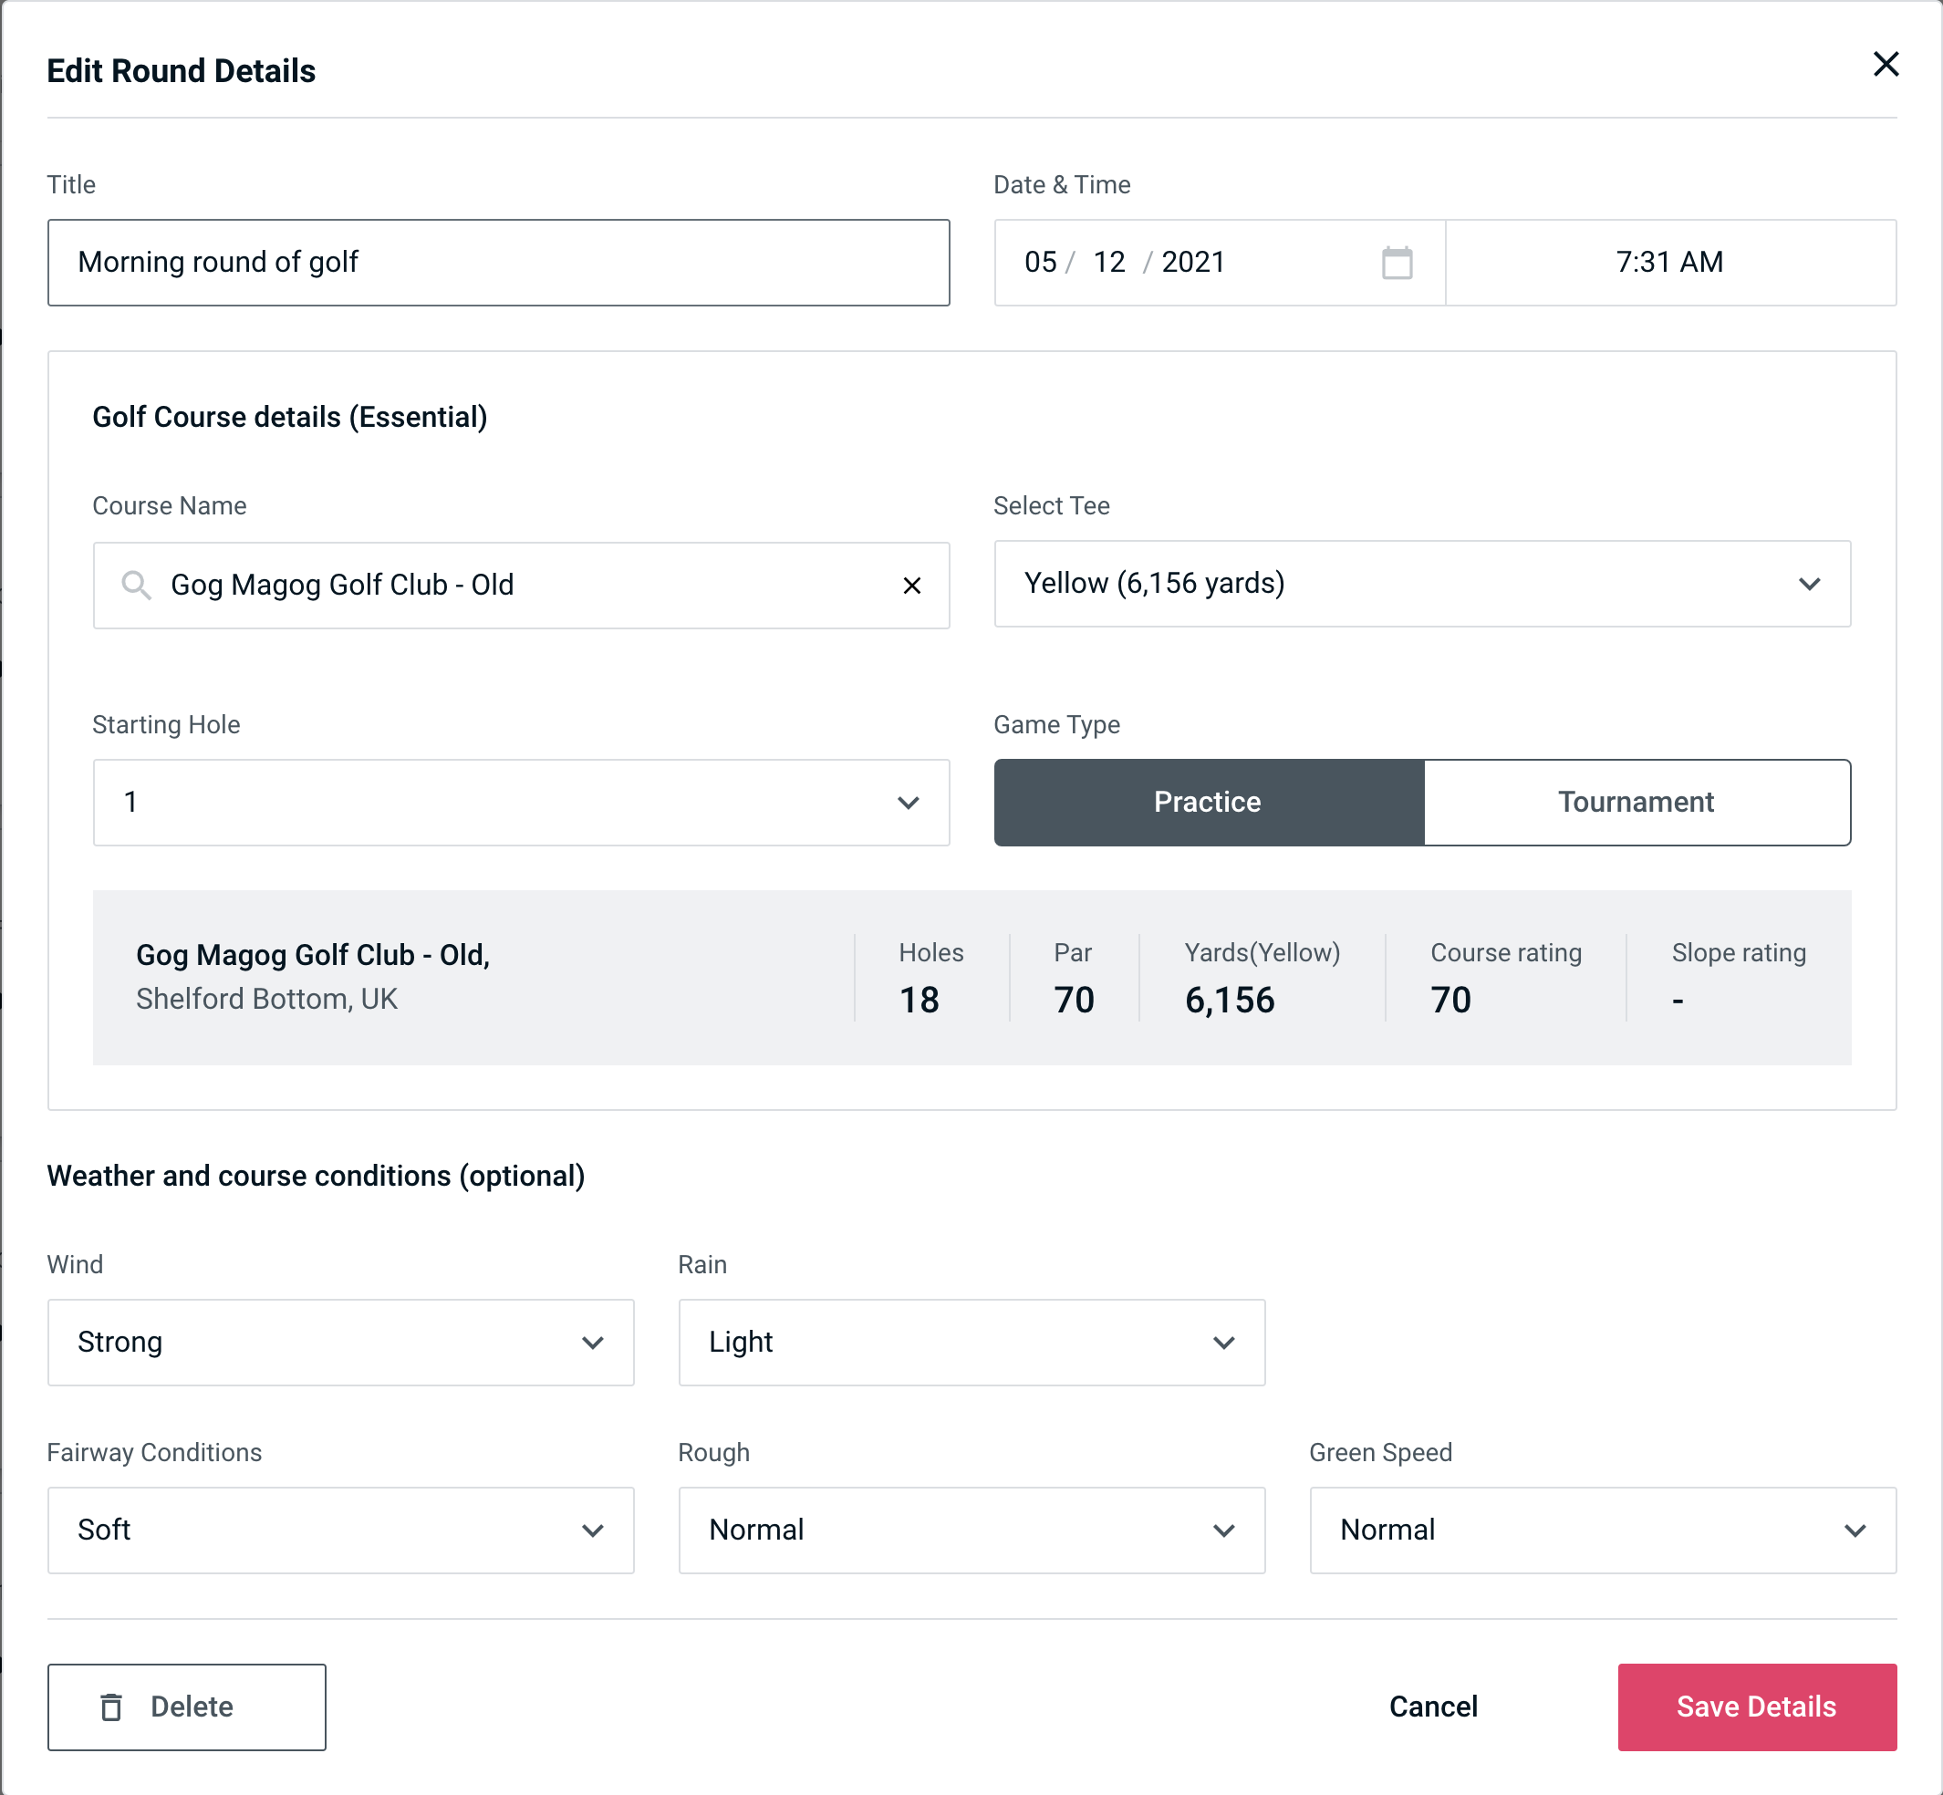Viewport: 1943px width, 1795px height.
Task: Toggle Game Type to Practice
Action: pos(1209,802)
